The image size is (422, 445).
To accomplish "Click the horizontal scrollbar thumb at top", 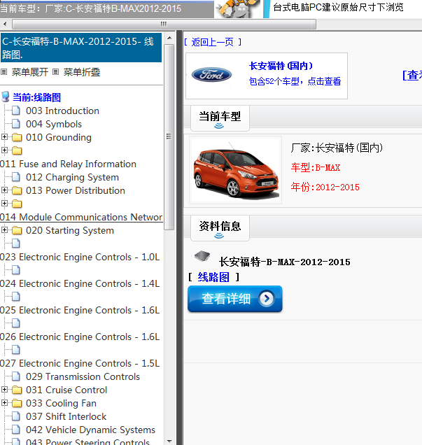I will pyautogui.click(x=164, y=24).
